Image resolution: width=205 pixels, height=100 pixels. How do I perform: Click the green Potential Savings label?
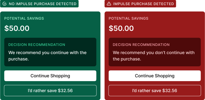point(24,18)
